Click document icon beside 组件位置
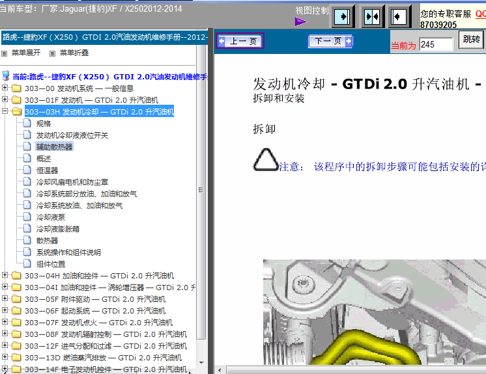 point(27,263)
